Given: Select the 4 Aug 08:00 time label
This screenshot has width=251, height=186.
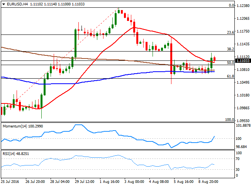Looking at the screenshot, I should [x=159, y=182].
